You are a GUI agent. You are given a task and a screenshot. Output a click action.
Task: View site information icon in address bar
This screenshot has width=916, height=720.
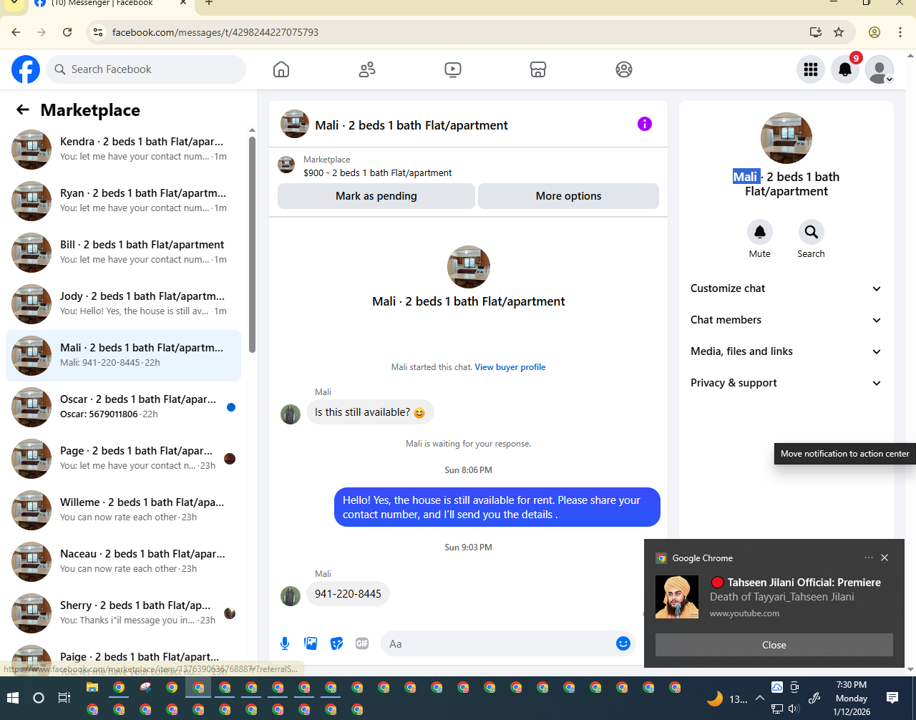tap(99, 32)
